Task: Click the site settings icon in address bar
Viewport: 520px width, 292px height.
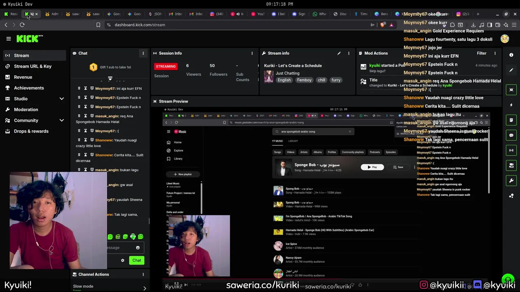Action: pyautogui.click(x=108, y=25)
